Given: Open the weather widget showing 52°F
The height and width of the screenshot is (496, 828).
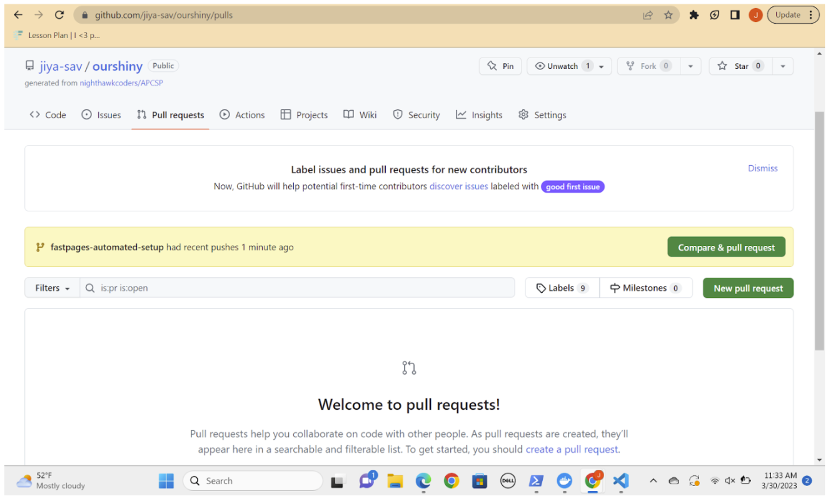Looking at the screenshot, I should point(51,480).
